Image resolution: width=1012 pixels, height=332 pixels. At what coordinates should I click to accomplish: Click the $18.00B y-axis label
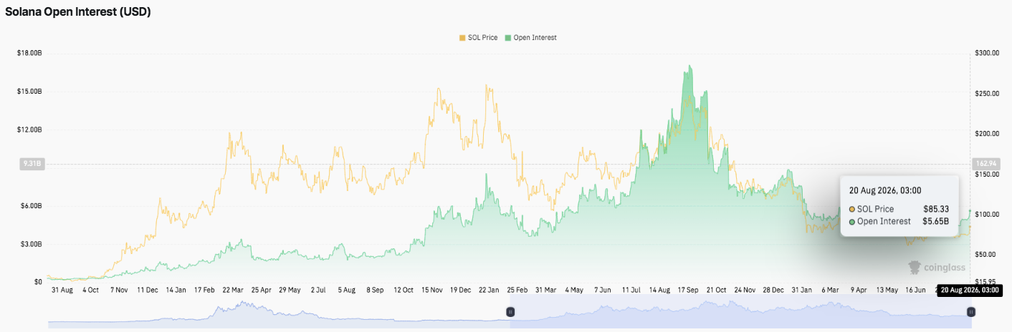click(29, 53)
